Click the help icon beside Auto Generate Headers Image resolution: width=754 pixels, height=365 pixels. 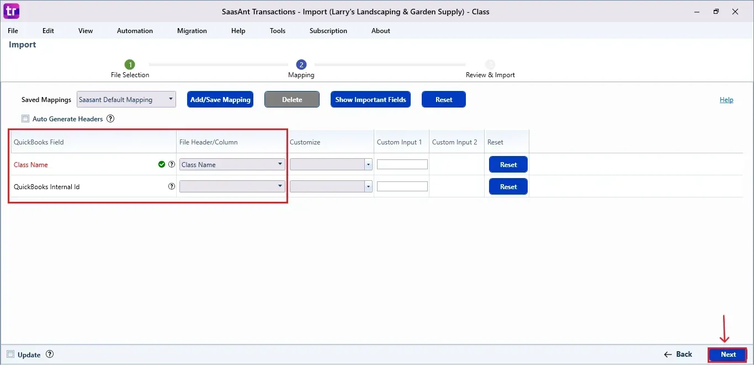point(110,119)
